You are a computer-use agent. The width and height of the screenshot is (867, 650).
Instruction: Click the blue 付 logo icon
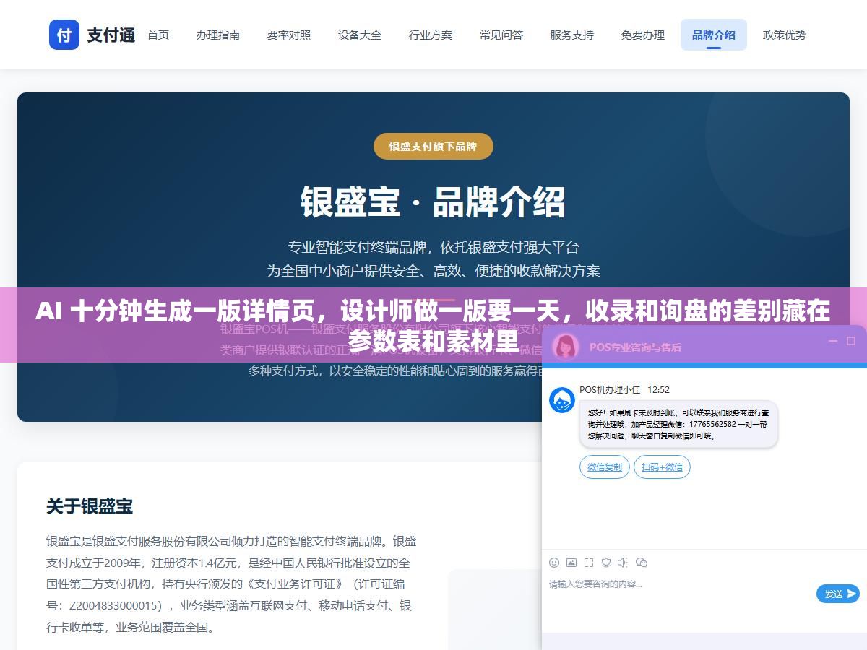64,35
